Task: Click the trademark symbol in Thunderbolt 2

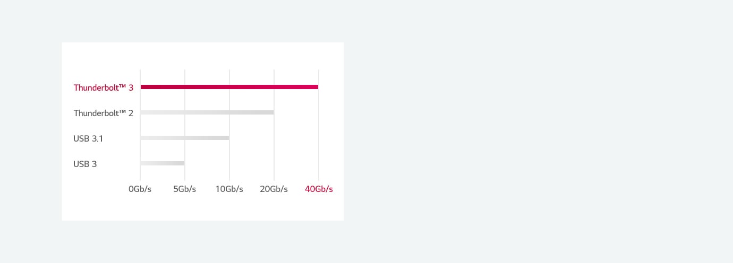Action: 121,111
